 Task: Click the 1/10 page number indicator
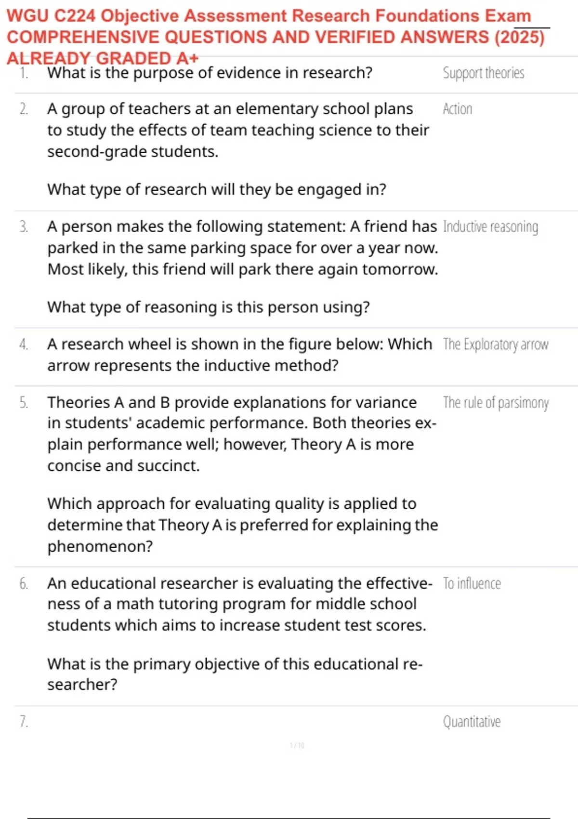coord(297,745)
